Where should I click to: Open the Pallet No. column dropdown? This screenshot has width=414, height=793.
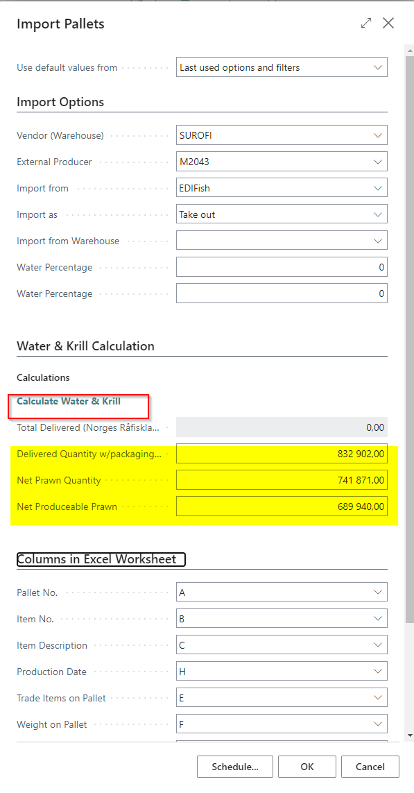click(282, 592)
